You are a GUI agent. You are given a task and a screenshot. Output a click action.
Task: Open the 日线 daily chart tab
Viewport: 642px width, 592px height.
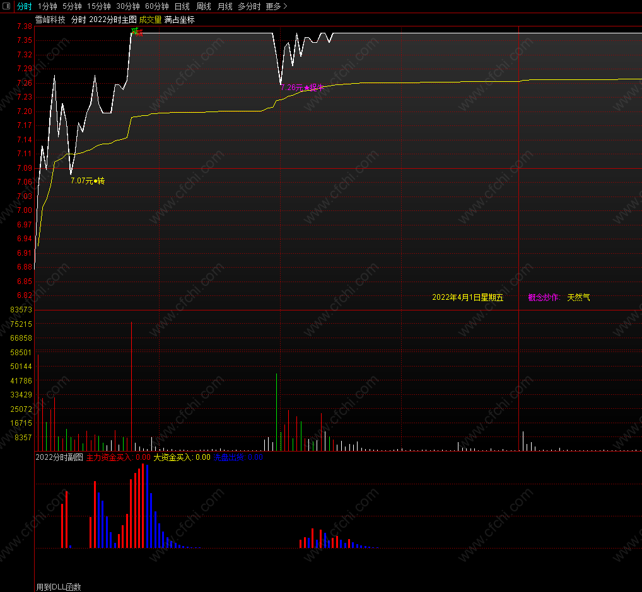pos(182,6)
